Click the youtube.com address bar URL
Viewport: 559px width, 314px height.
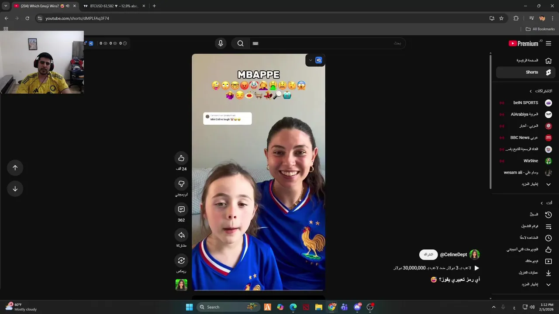coord(77,18)
